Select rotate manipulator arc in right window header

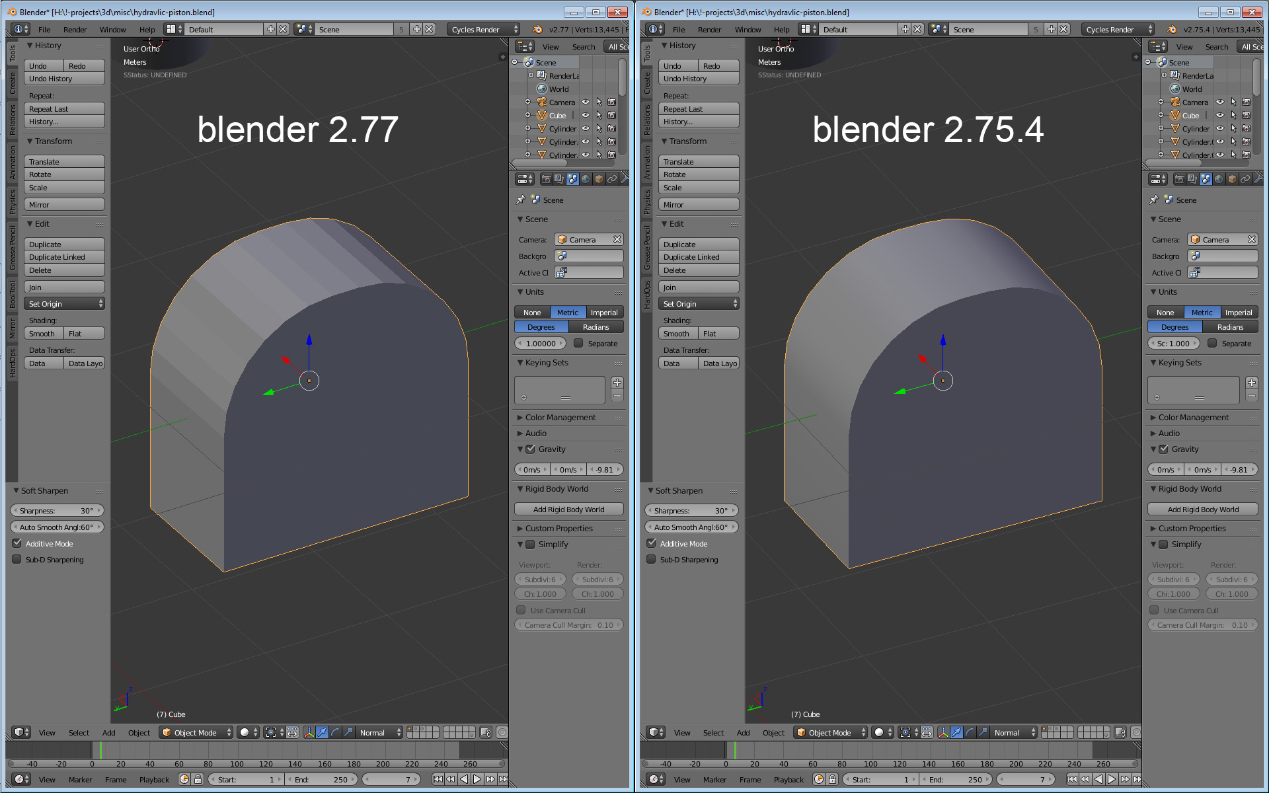[x=970, y=732]
